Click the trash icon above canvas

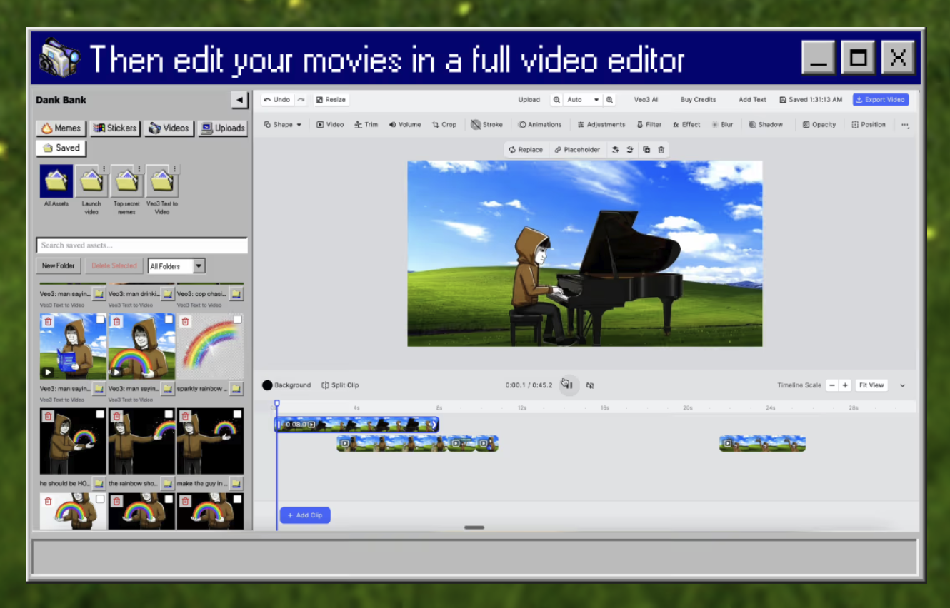[661, 150]
